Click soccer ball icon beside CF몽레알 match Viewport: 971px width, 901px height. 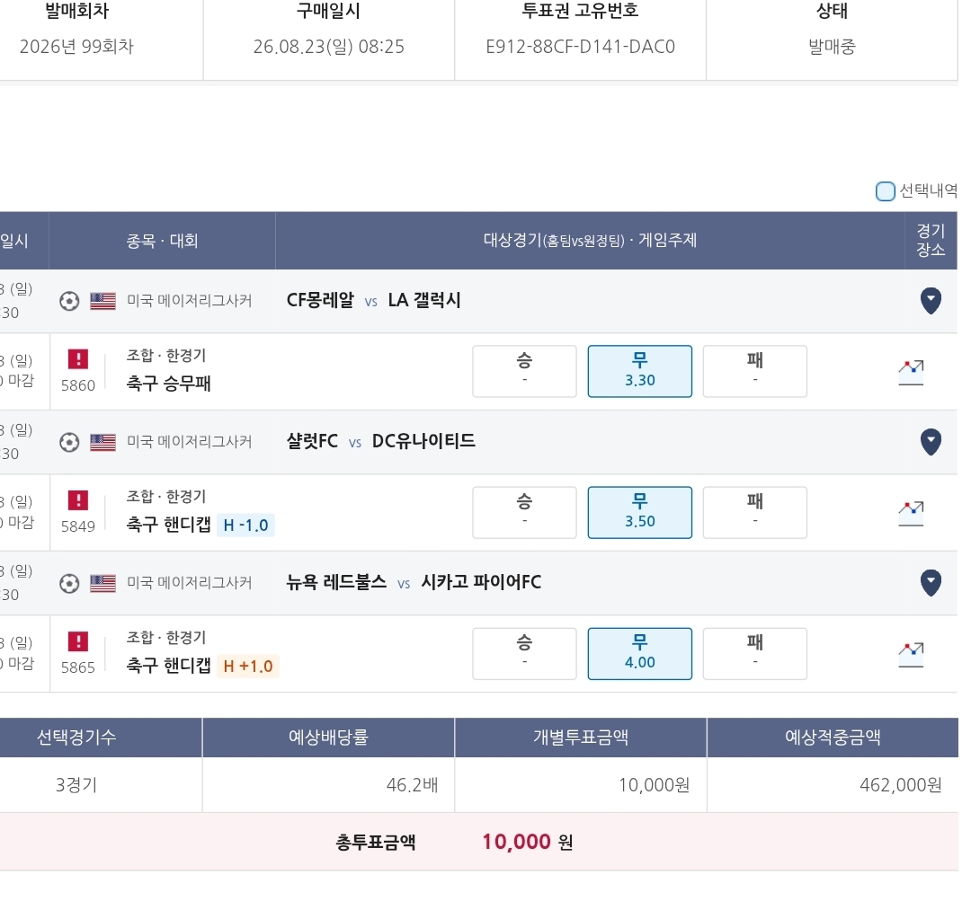point(69,301)
